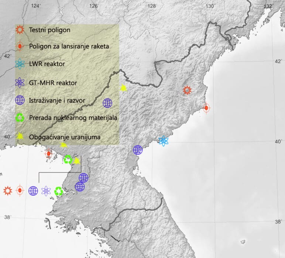Viewport: 285px width, 258px height.
Task: Select the rocket launch marker on the east coast
Action: point(206,108)
